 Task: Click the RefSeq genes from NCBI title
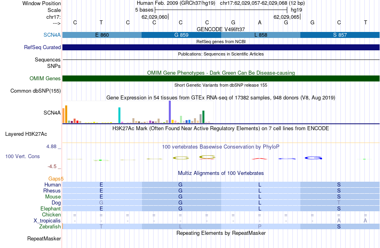[221, 42]
